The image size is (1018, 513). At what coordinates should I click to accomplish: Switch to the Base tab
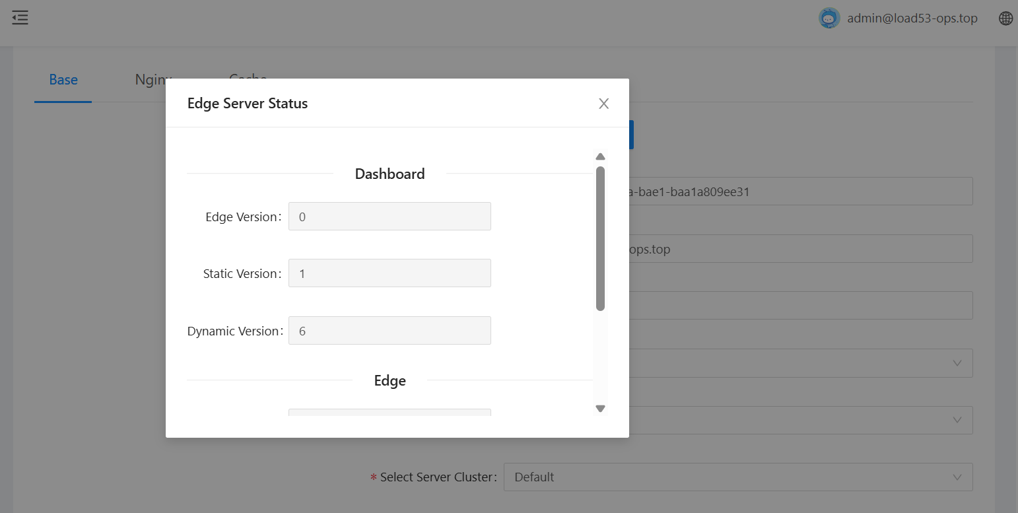[x=63, y=80]
